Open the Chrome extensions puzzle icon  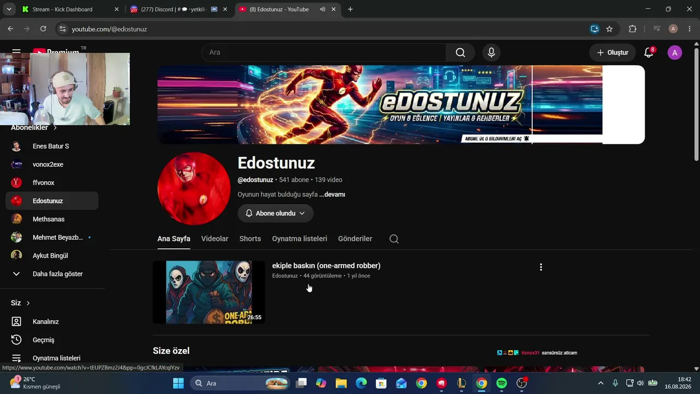(633, 29)
